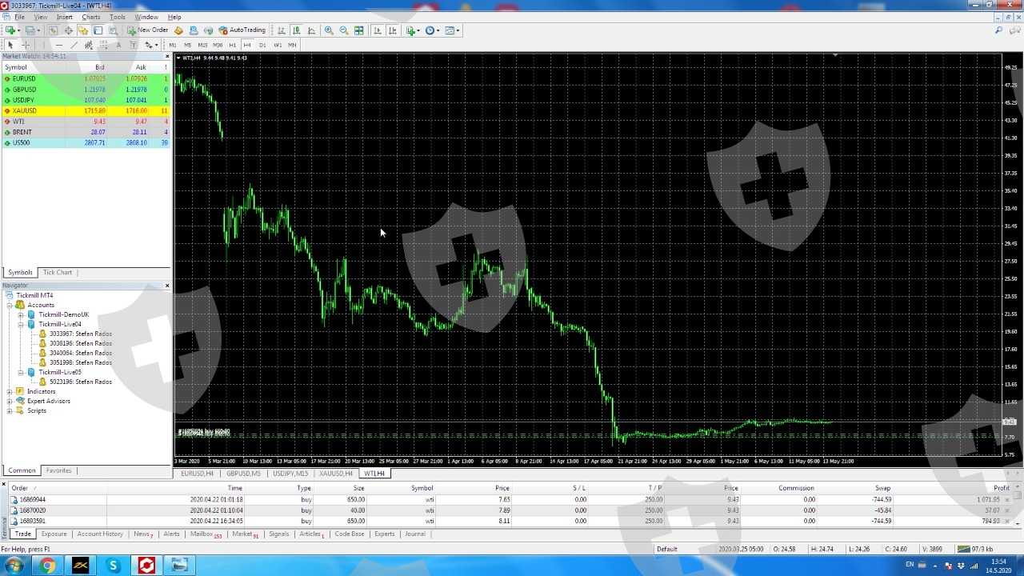The height and width of the screenshot is (576, 1024).
Task: Open the File menu
Action: (19, 17)
